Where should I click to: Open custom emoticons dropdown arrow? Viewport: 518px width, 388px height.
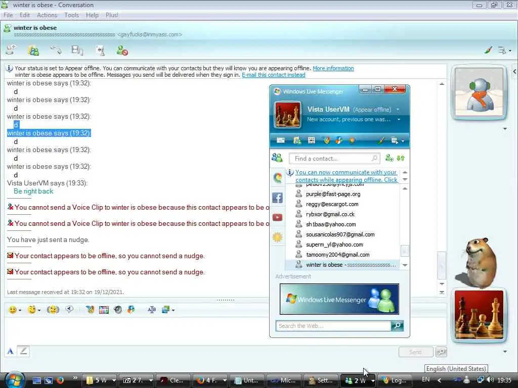39,311
